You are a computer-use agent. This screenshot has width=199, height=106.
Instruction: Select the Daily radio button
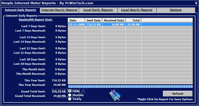click(70, 91)
